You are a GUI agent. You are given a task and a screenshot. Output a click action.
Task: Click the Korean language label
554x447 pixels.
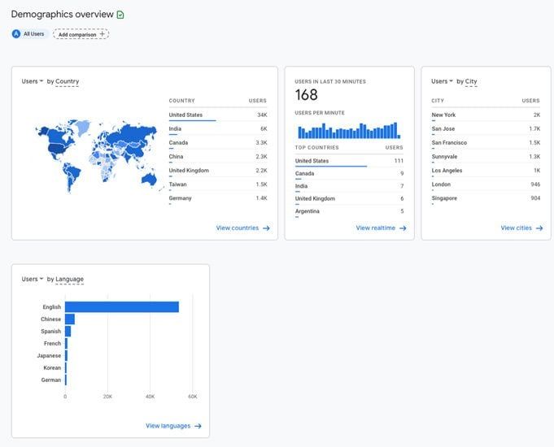pos(52,368)
